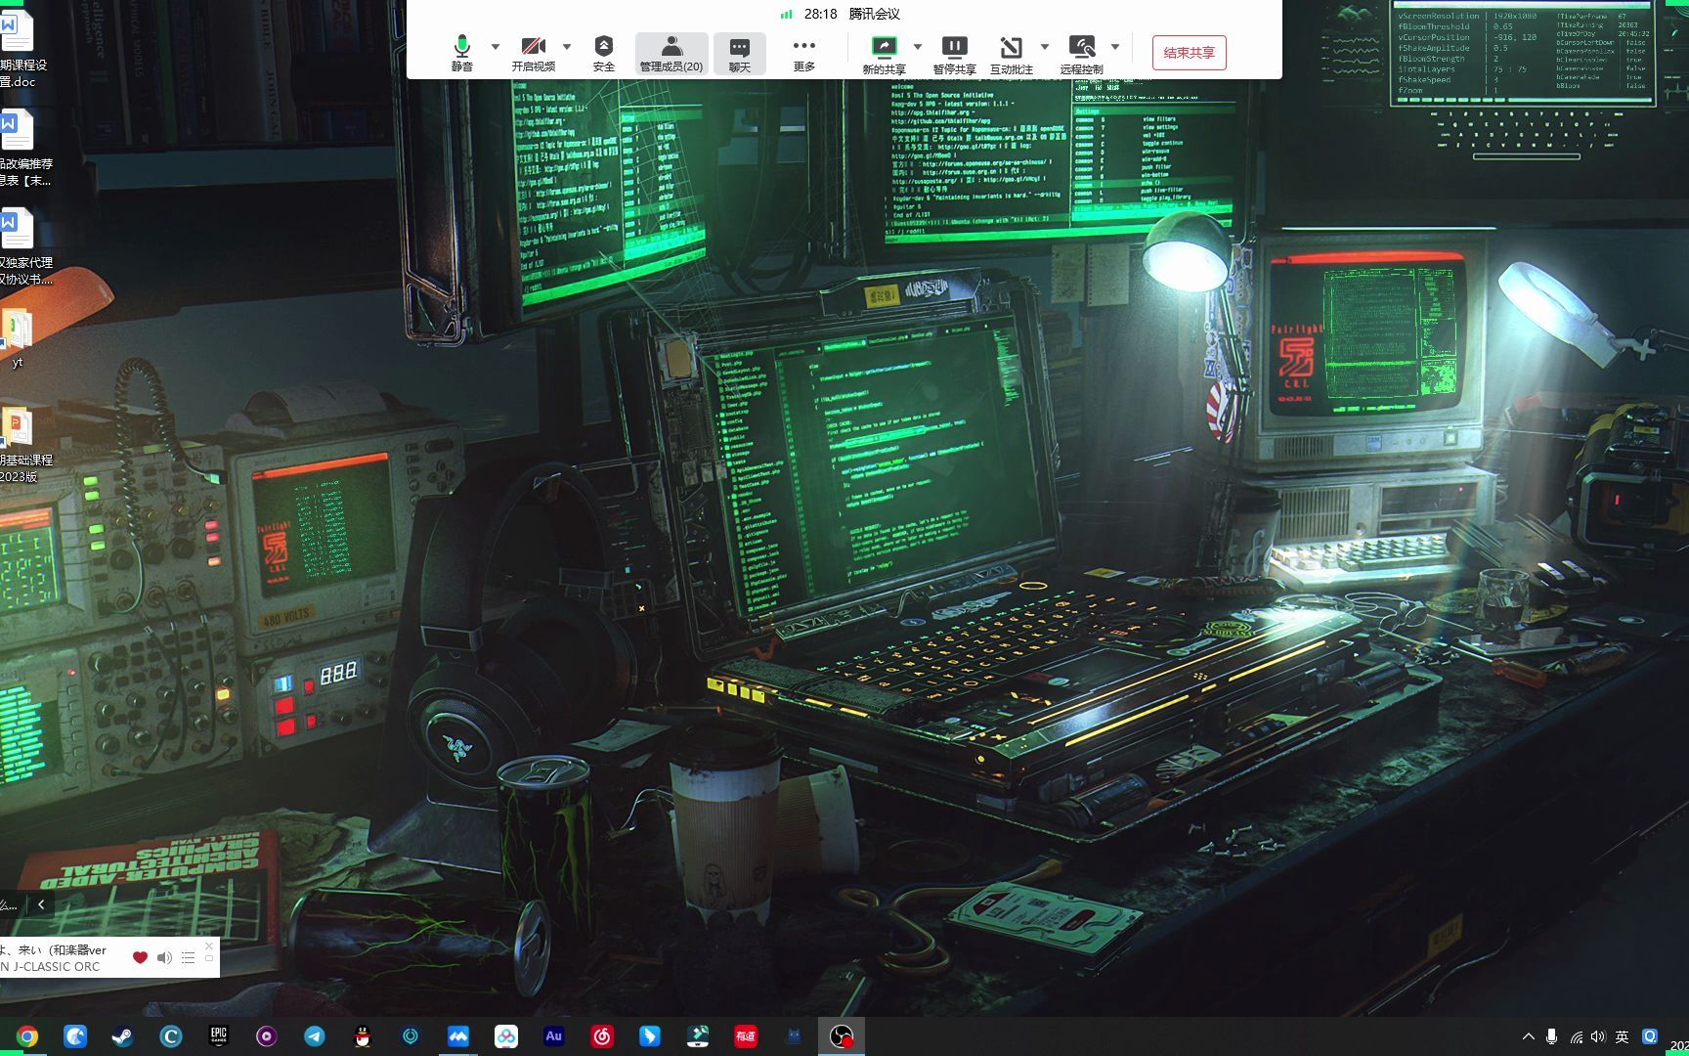
Task: Turn on camera with 开启视频
Action: tap(534, 53)
